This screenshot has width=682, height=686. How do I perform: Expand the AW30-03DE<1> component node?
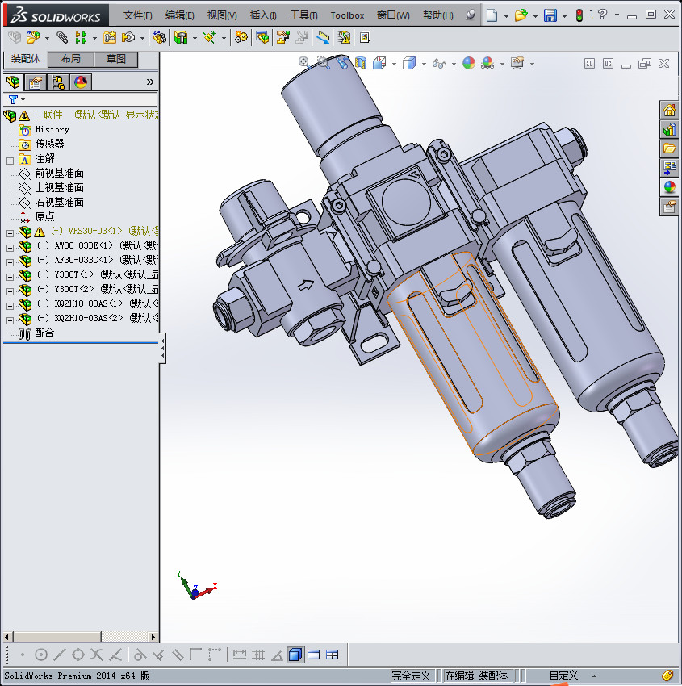coord(10,246)
